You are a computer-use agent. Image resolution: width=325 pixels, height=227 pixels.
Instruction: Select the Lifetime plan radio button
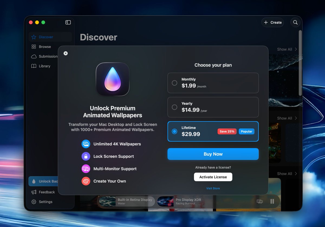[175, 131]
